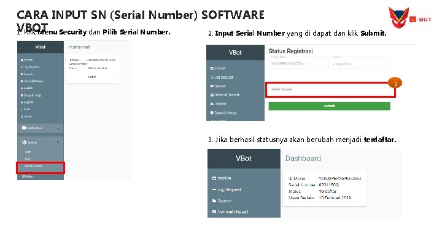Click Group & Harga icon in step 1 sidebar
This screenshot has height=249, width=442.
21,95
